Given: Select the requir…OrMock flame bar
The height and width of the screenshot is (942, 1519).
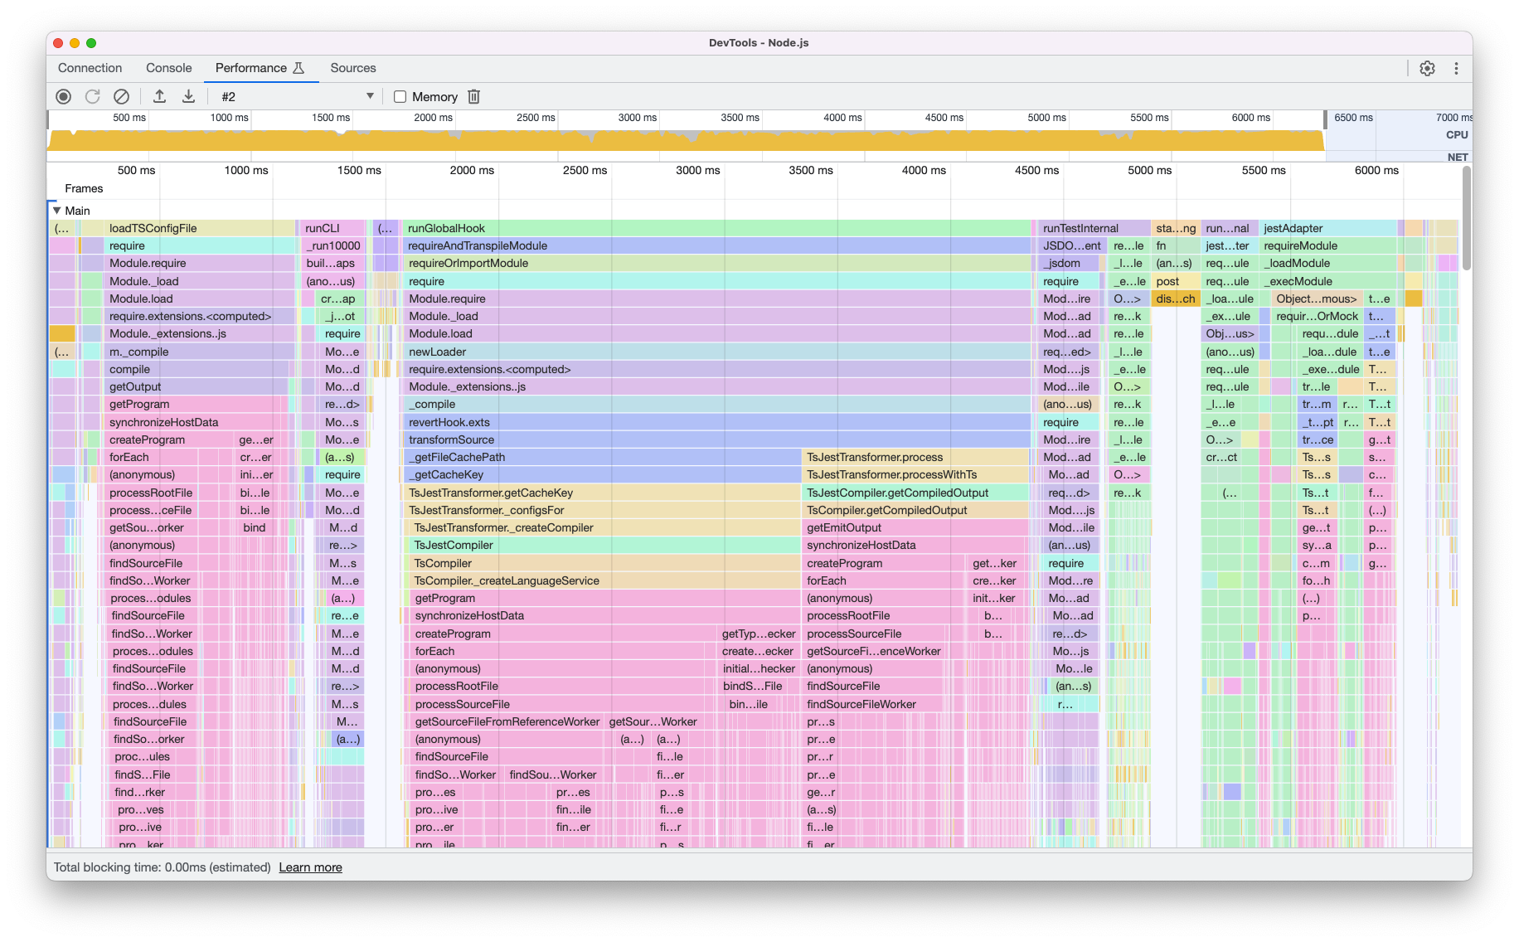Looking at the screenshot, I should point(1316,316).
